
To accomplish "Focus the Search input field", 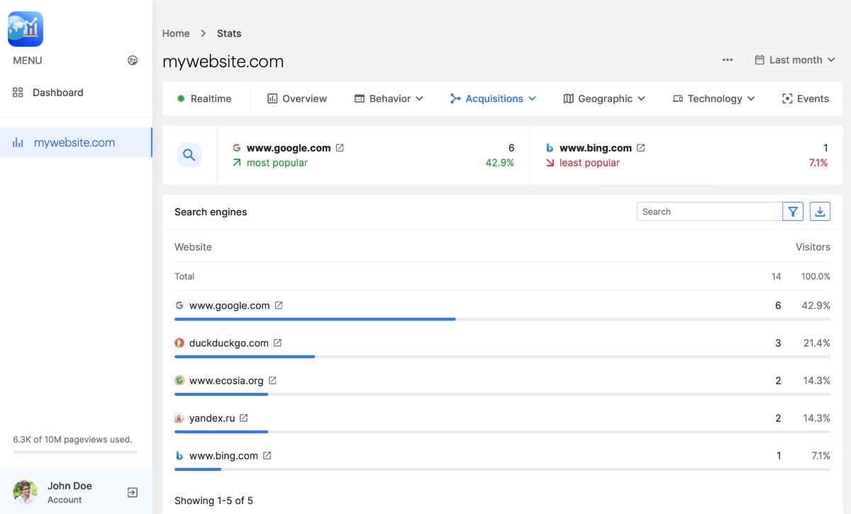I will (709, 212).
